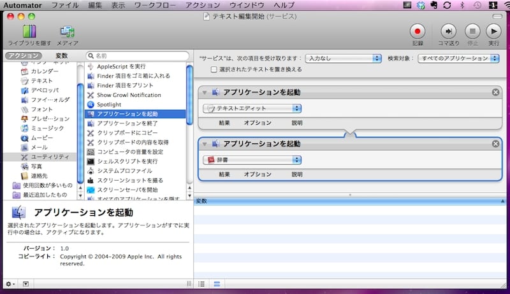This screenshot has width=510, height=294.
Task: Open the アクション menu in menu bar
Action: pyautogui.click(x=203, y=5)
